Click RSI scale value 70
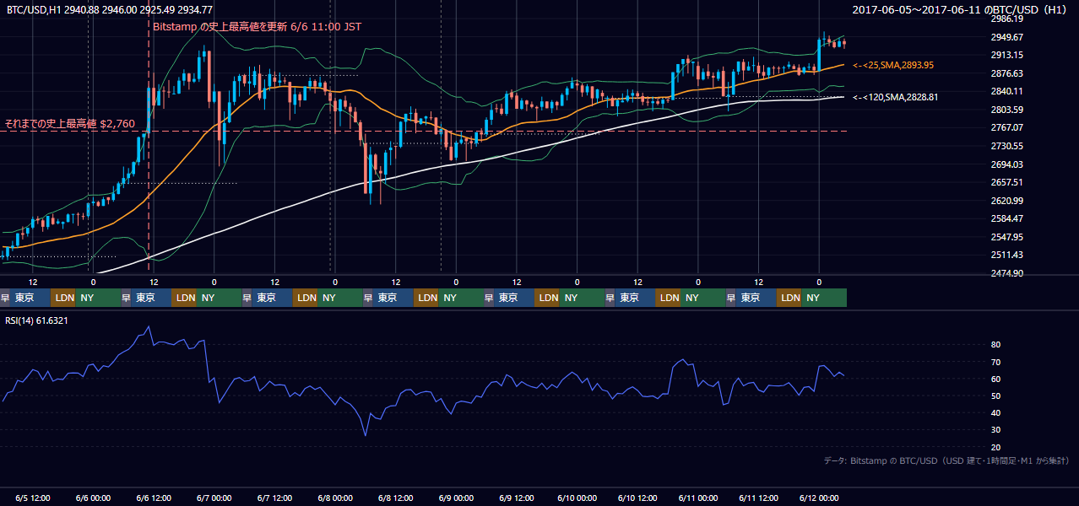Image resolution: width=1079 pixels, height=506 pixels. tap(995, 362)
